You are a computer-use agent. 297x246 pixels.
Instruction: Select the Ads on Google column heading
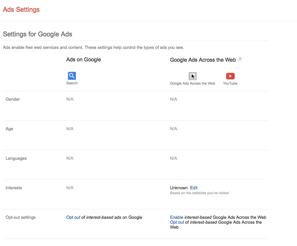[83, 60]
